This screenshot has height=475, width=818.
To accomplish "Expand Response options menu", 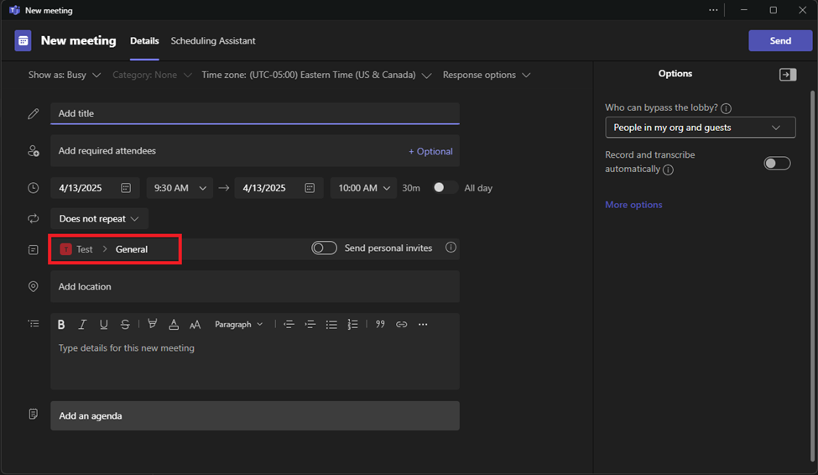I will click(x=487, y=76).
